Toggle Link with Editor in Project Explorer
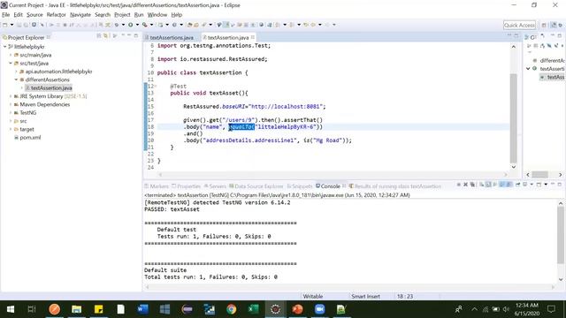The width and height of the screenshot is (566, 318). coord(105,35)
